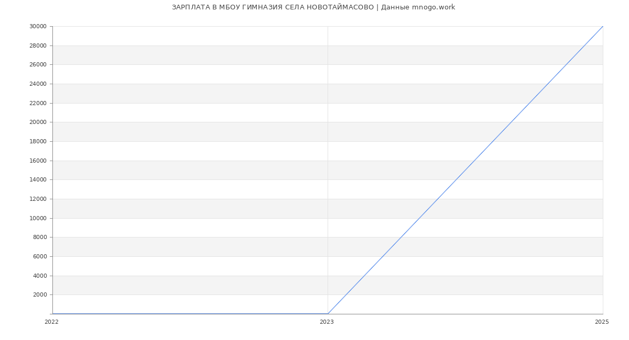Screen dimensions: 629x340
Task: Click the 8000 y-axis label
Action: click(40, 237)
